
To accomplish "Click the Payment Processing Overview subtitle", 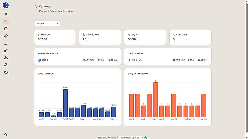I will click(56, 11).
